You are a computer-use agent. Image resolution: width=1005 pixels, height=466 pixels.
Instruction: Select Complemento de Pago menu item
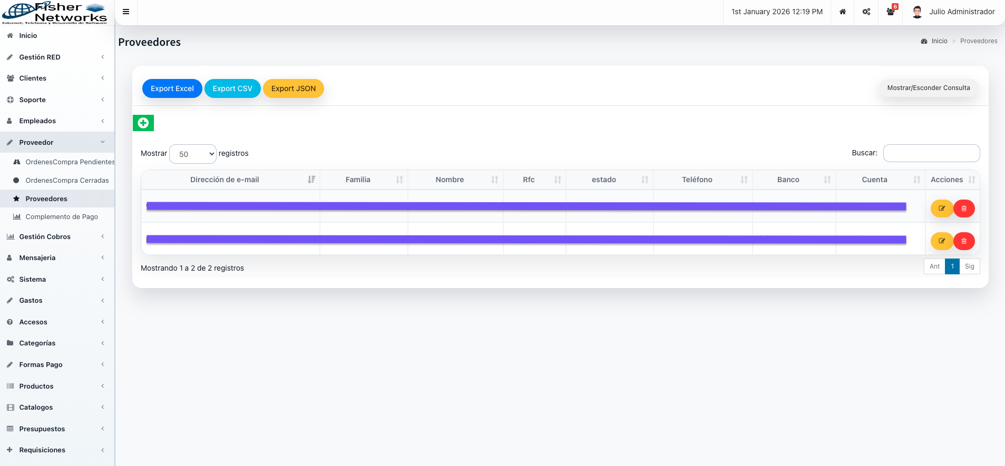pyautogui.click(x=62, y=217)
